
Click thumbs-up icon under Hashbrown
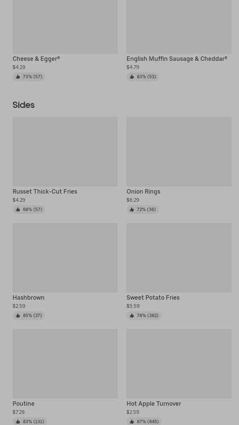18,316
